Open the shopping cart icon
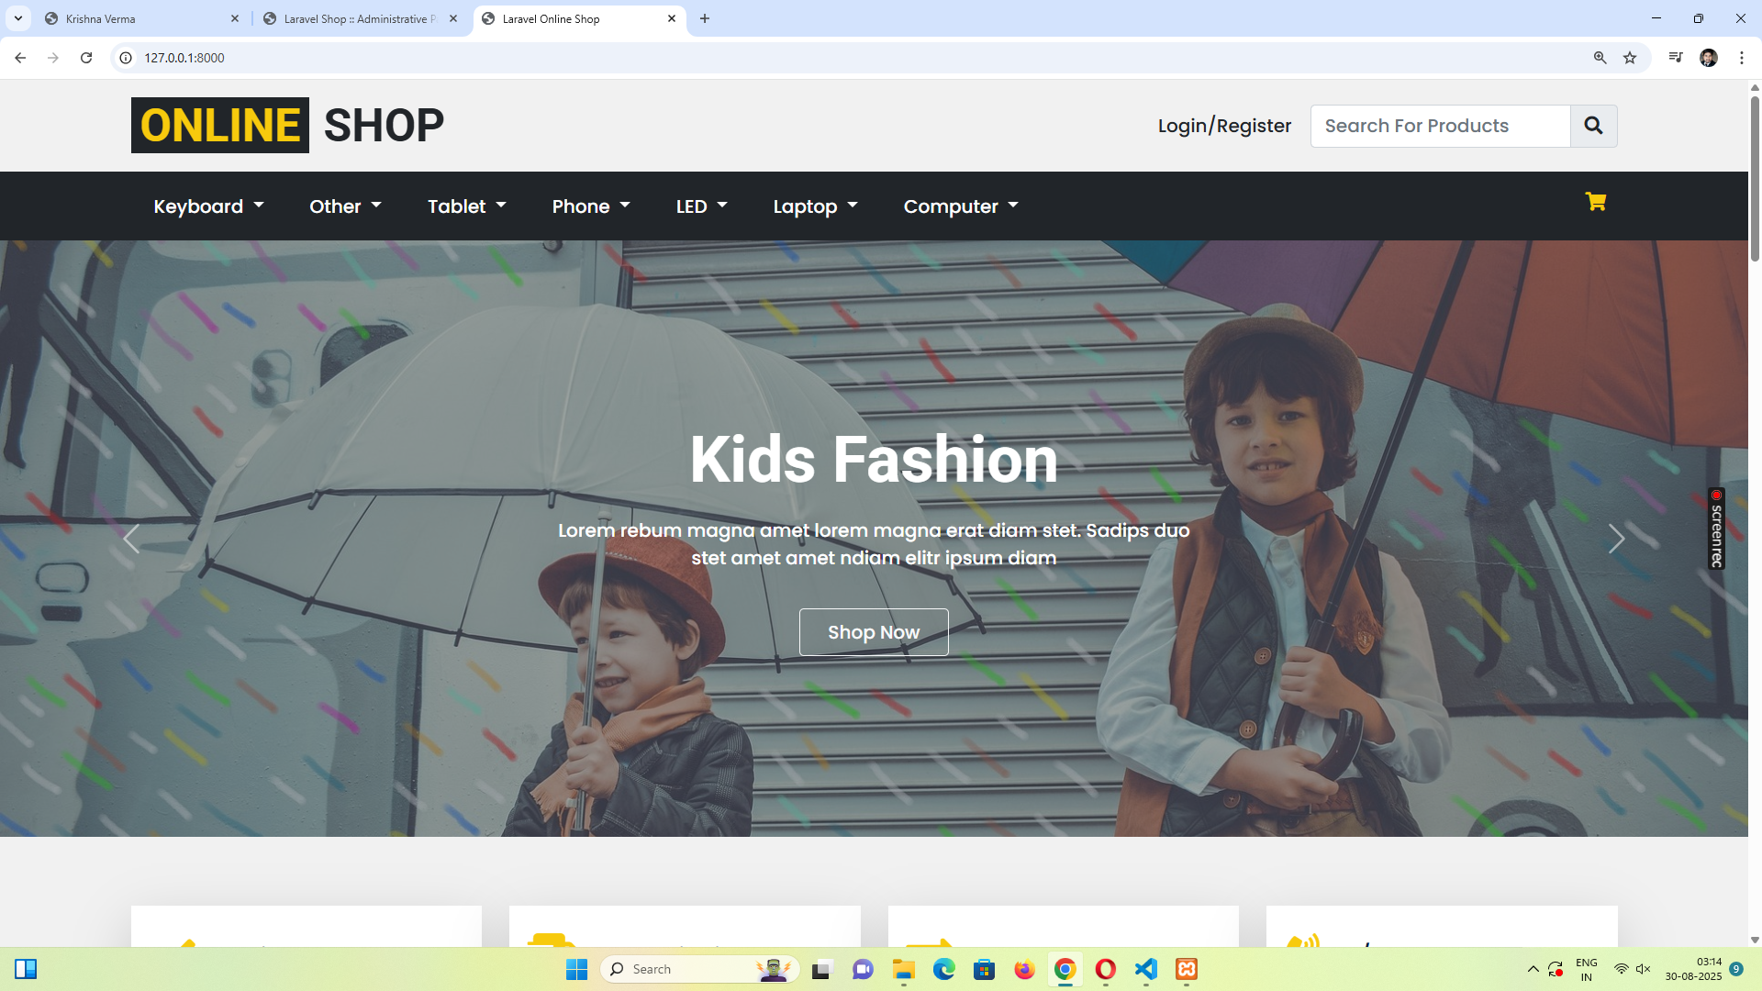1762x991 pixels. click(1596, 202)
